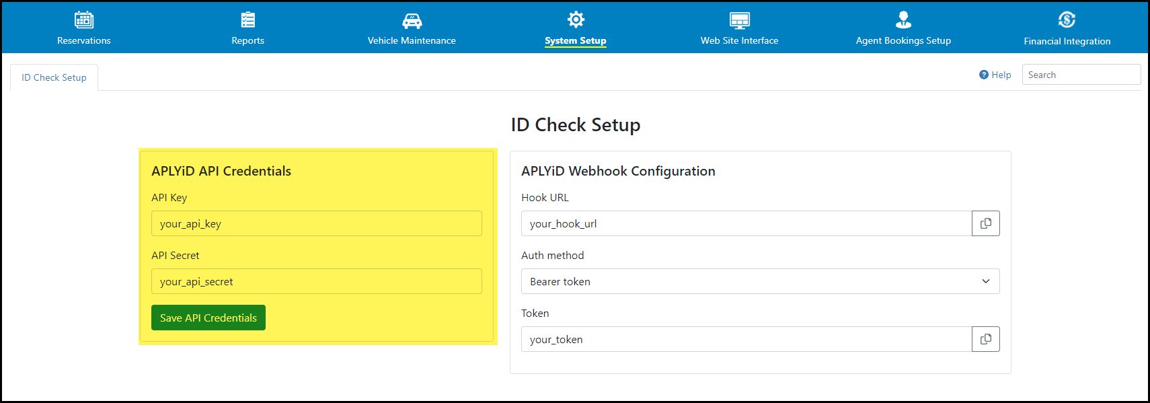Screen dimensions: 1150x403
Task: Focus the API Key input field
Action: (x=317, y=223)
